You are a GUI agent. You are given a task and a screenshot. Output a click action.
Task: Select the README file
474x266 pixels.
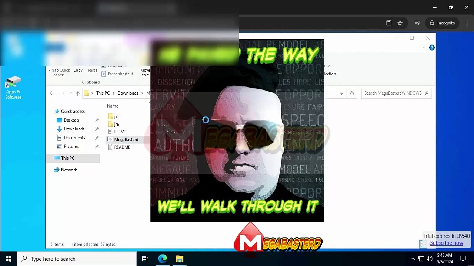click(122, 147)
